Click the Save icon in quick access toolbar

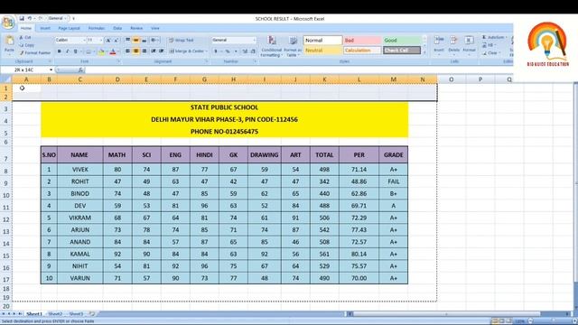22,18
